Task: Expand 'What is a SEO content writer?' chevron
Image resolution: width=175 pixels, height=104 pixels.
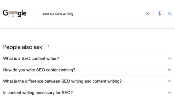Action: coord(170,59)
